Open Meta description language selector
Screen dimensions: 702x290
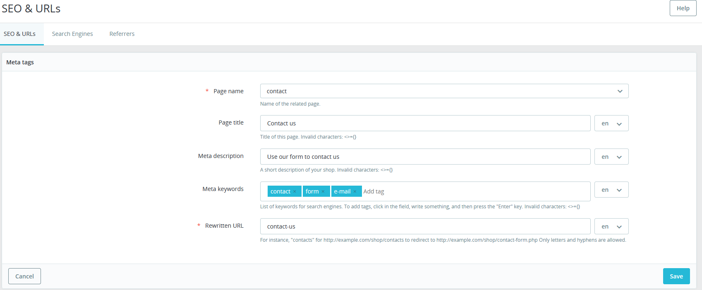coord(611,157)
